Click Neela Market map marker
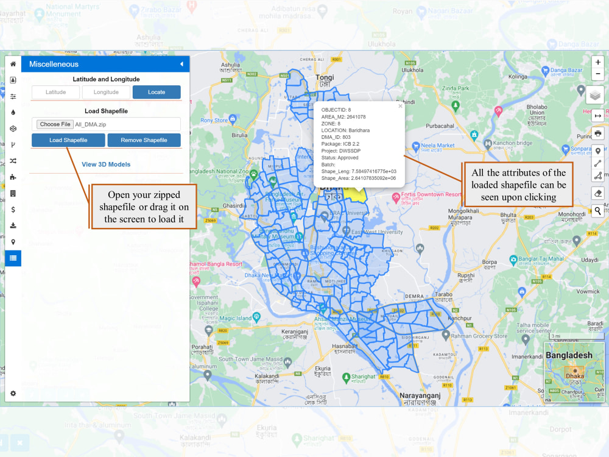609x457 pixels. coord(415,146)
